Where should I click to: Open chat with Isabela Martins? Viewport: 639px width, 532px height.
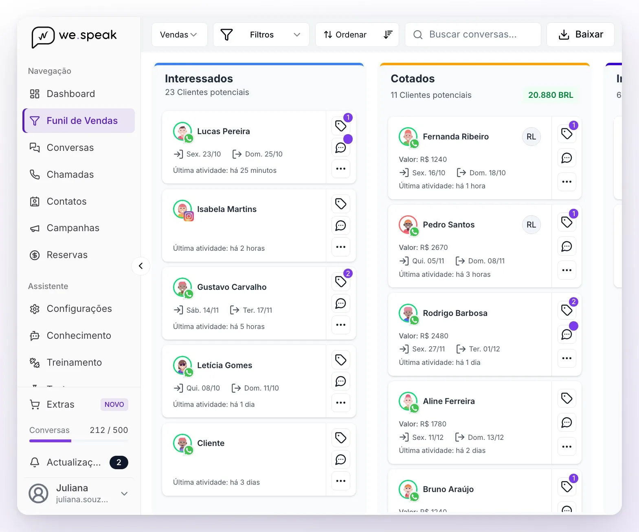341,225
